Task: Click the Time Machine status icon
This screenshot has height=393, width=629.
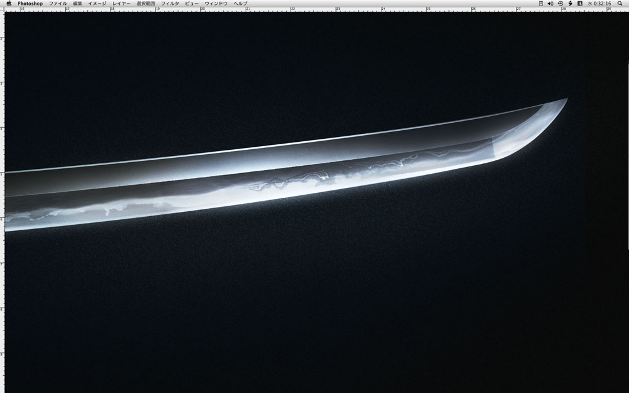Action: (560, 3)
